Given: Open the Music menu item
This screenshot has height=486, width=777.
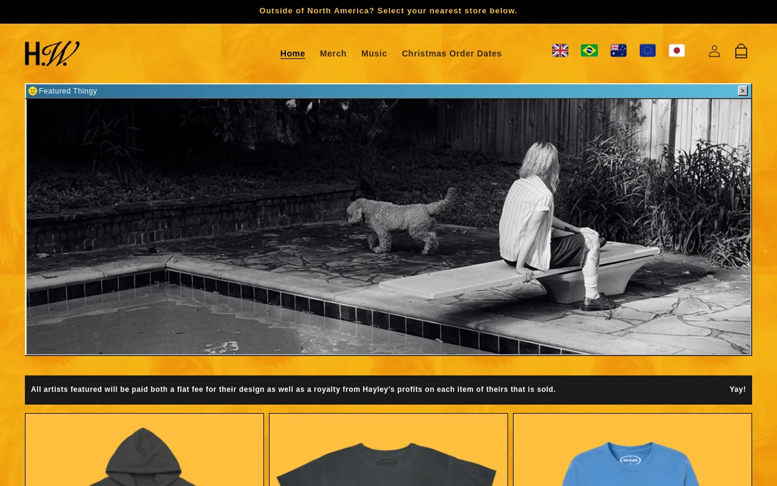Looking at the screenshot, I should tap(374, 53).
